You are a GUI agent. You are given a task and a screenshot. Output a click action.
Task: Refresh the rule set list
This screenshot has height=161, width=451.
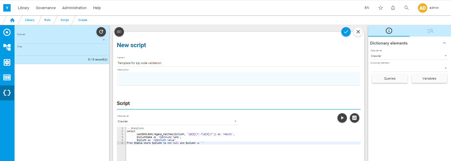coord(101,32)
